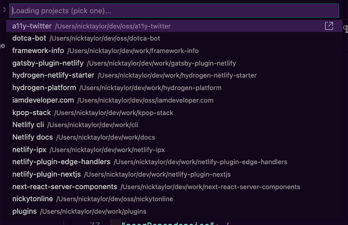Select the Netlify cli project
Image resolution: width=348 pixels, height=225 pixels.
[174, 125]
